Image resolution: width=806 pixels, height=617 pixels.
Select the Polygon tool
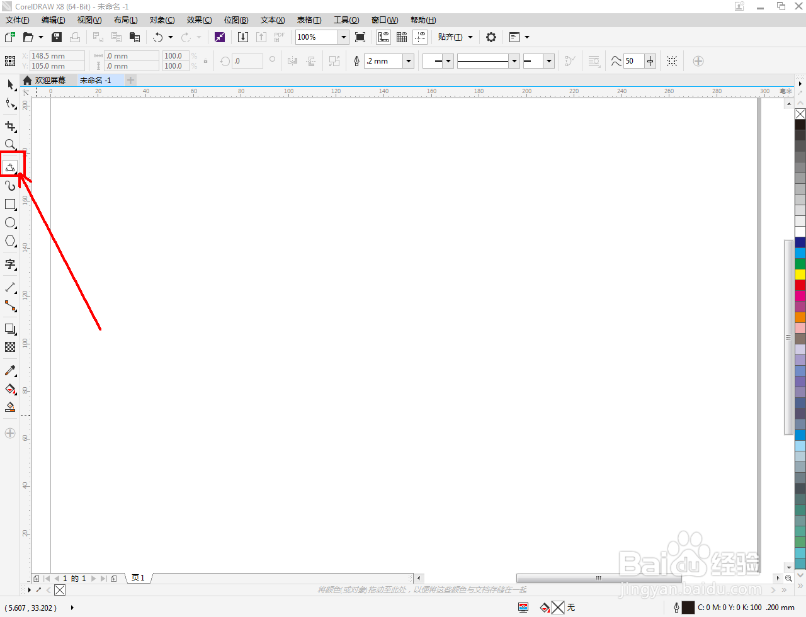click(x=10, y=241)
